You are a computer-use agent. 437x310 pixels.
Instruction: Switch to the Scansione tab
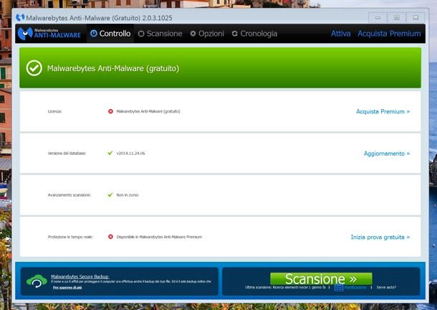pos(160,34)
